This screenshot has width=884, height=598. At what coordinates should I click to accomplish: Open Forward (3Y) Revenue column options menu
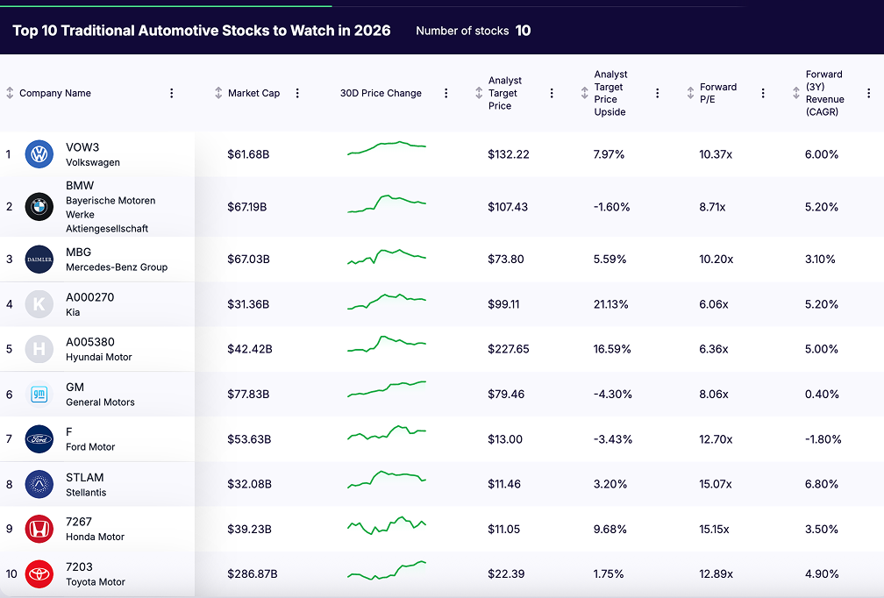(869, 92)
